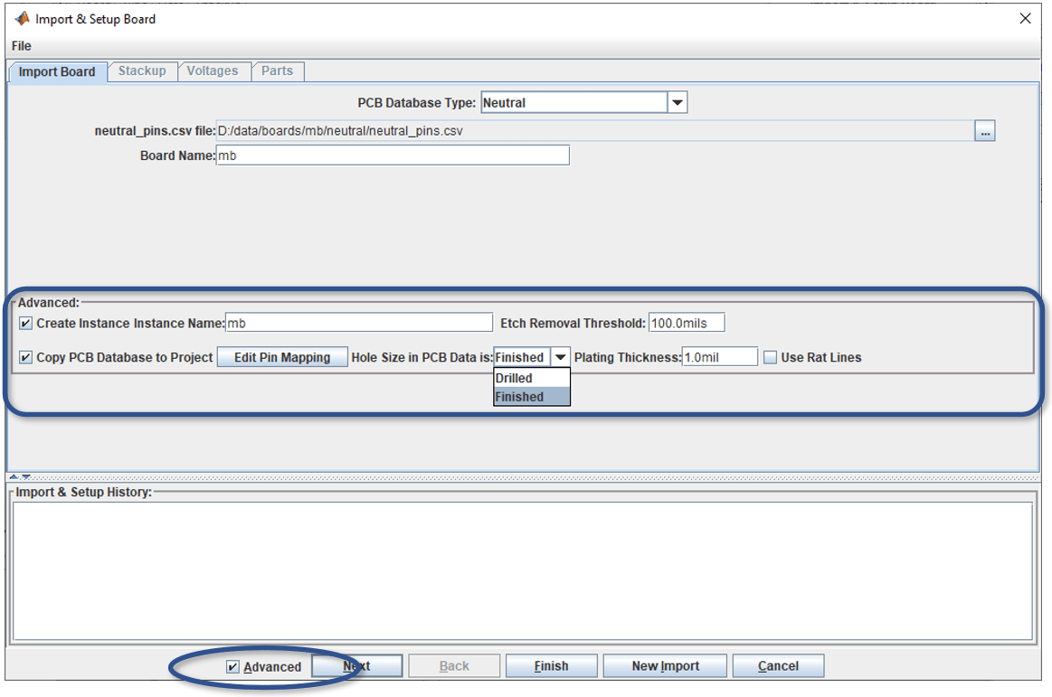Viewport: 1052px width, 697px height.
Task: Select the Voltages tab
Action: (213, 71)
